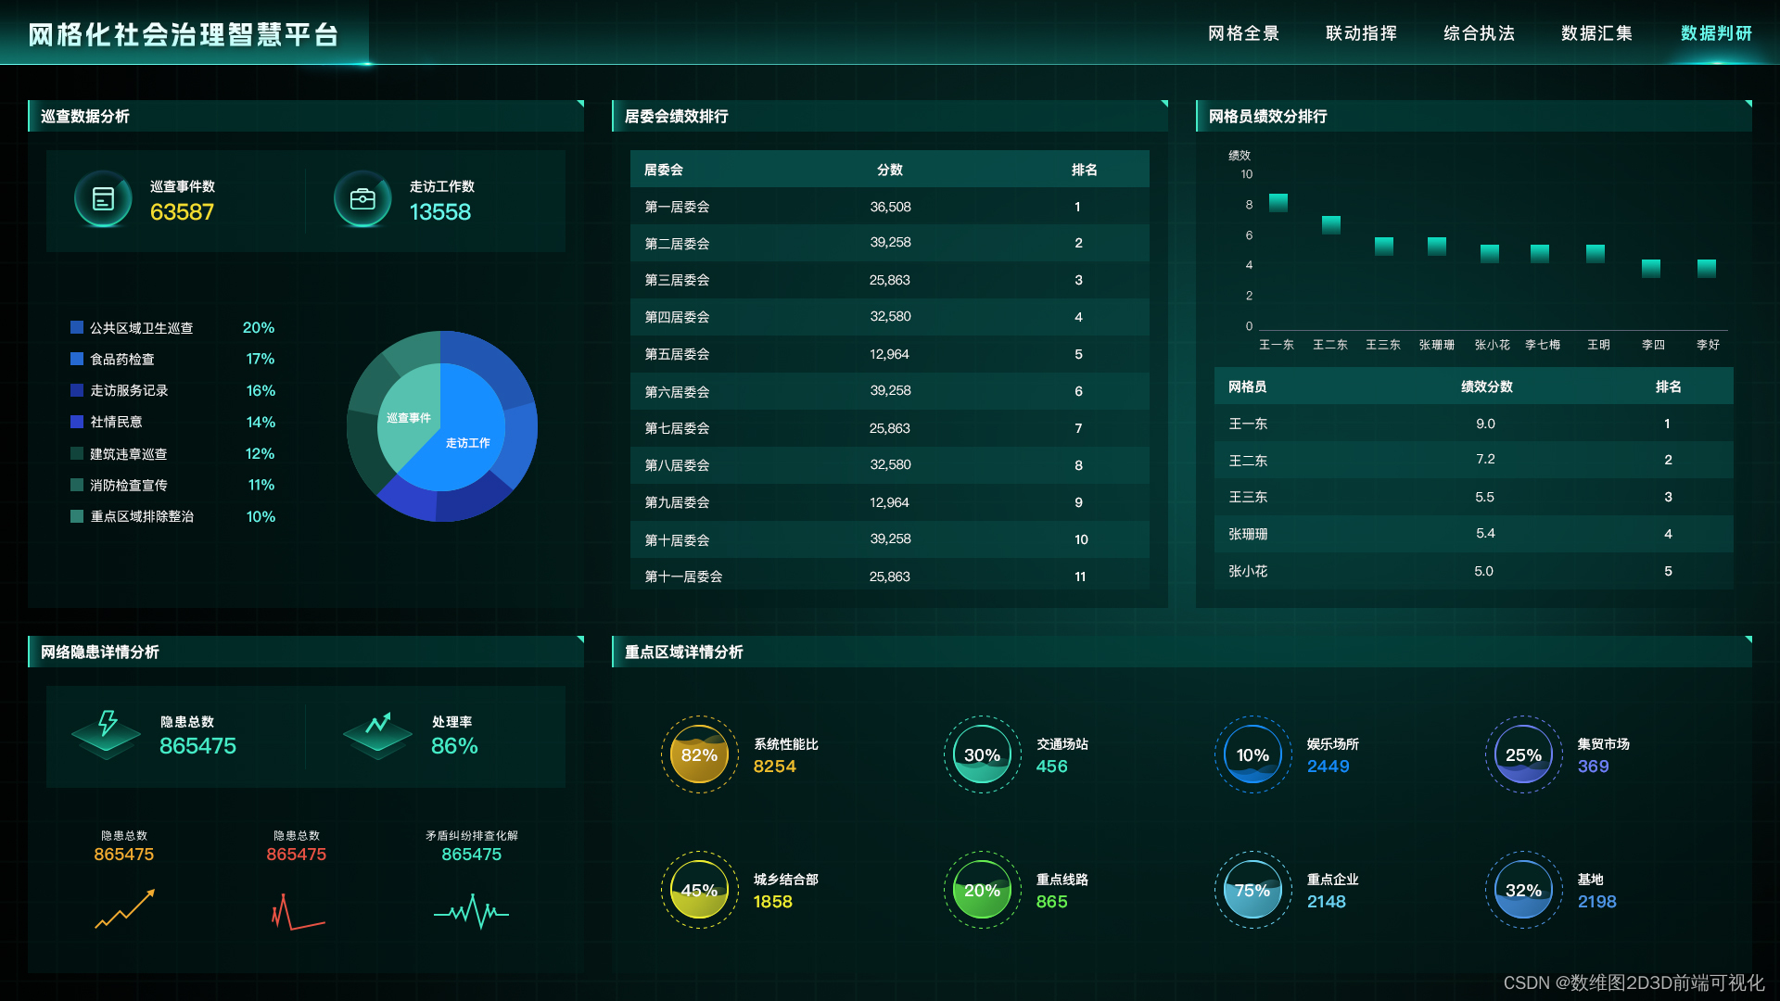This screenshot has height=1001, width=1780.
Task: Click the green waveform chart icon
Action: tap(471, 912)
